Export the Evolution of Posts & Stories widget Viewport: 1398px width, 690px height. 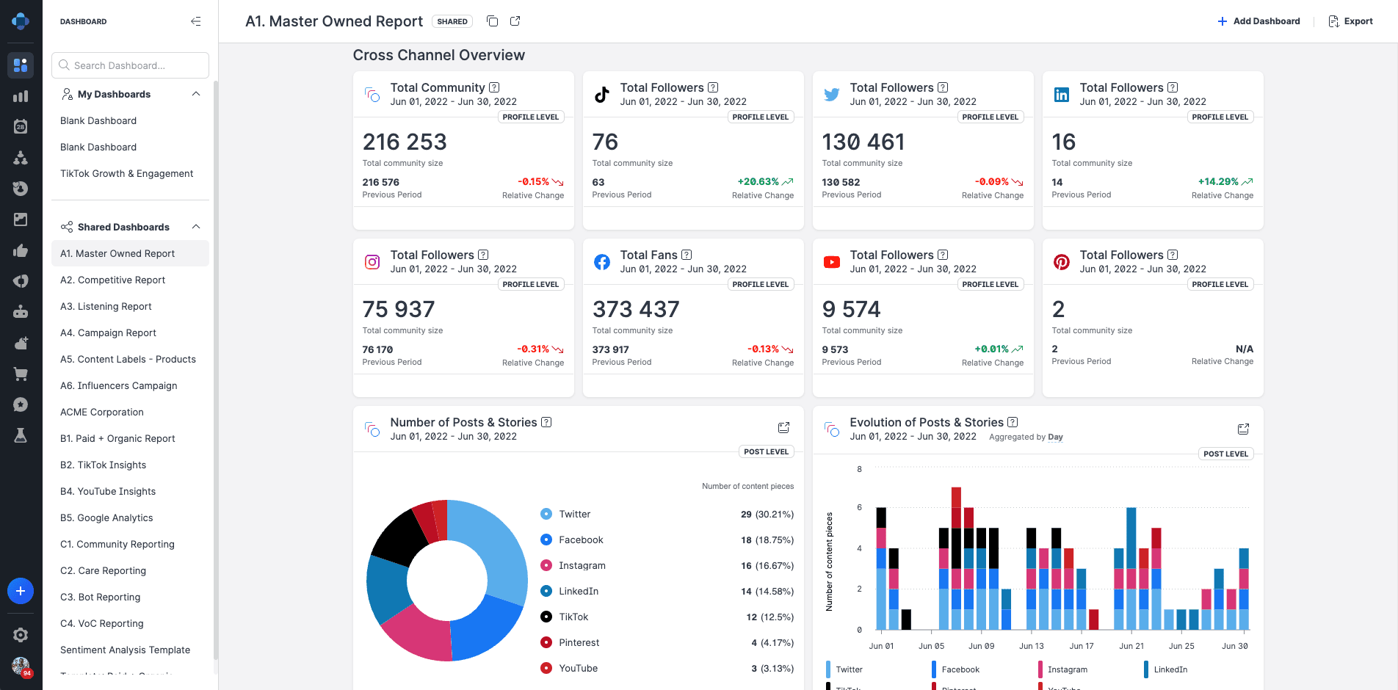click(1243, 429)
